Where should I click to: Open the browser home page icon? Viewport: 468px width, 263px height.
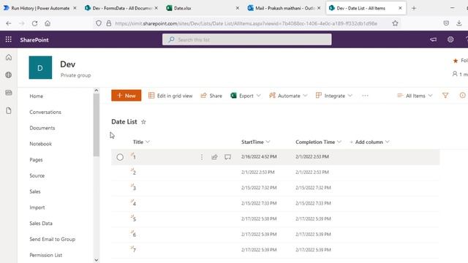48,23
